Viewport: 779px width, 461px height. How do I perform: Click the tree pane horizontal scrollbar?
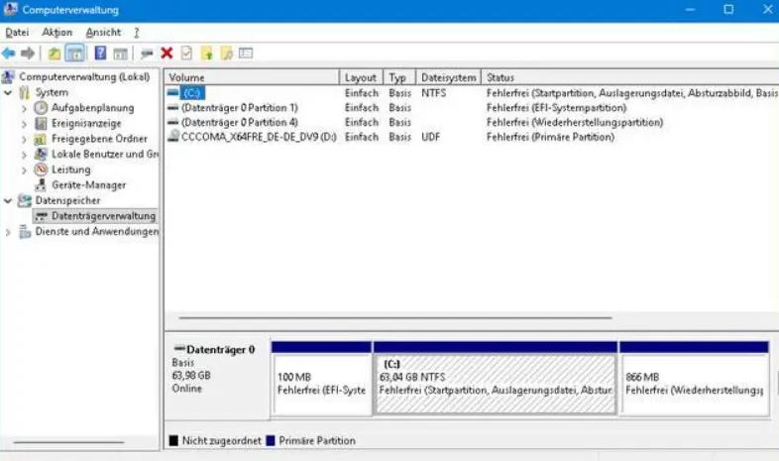click(x=68, y=441)
